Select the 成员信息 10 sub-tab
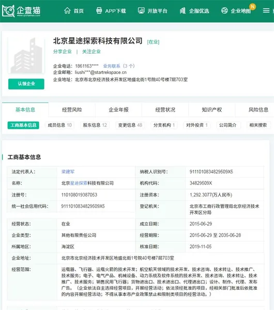The width and height of the screenshot is (274, 310). point(60,125)
